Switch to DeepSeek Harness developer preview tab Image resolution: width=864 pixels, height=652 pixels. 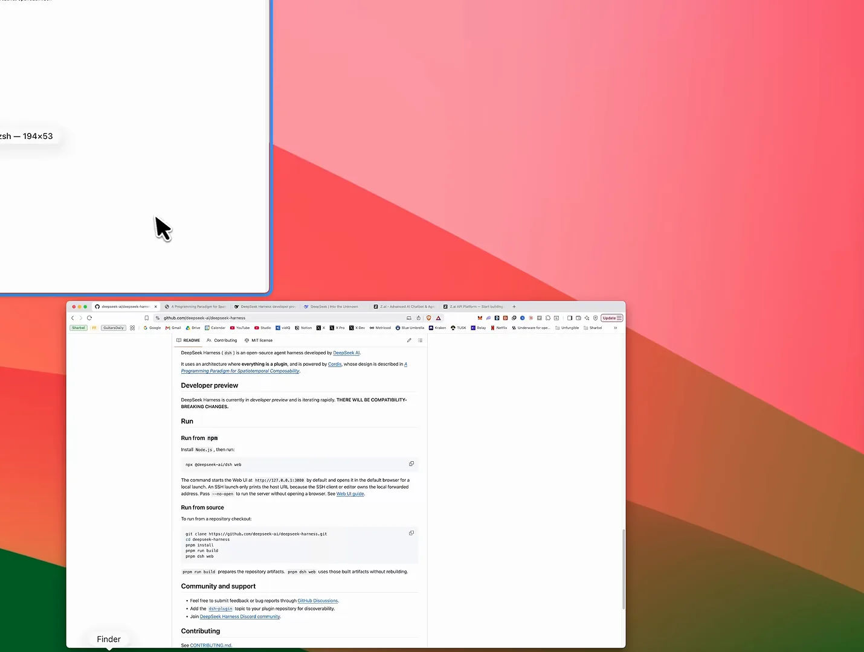tap(265, 307)
